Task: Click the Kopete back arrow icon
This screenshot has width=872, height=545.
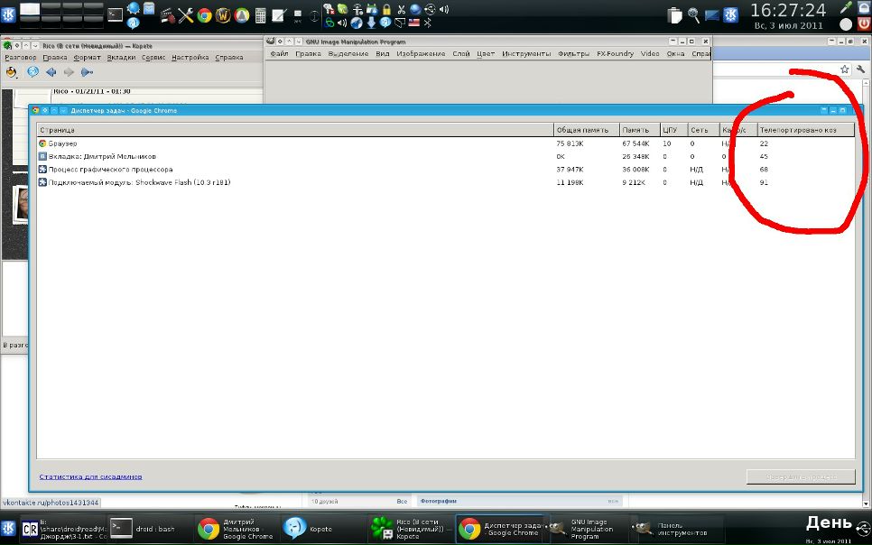Action: (51, 72)
